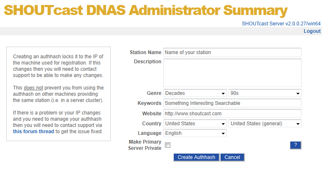Screen dimensions: 322x174
Task: Open the 90s sub-genre dropdown
Action: pos(265,93)
